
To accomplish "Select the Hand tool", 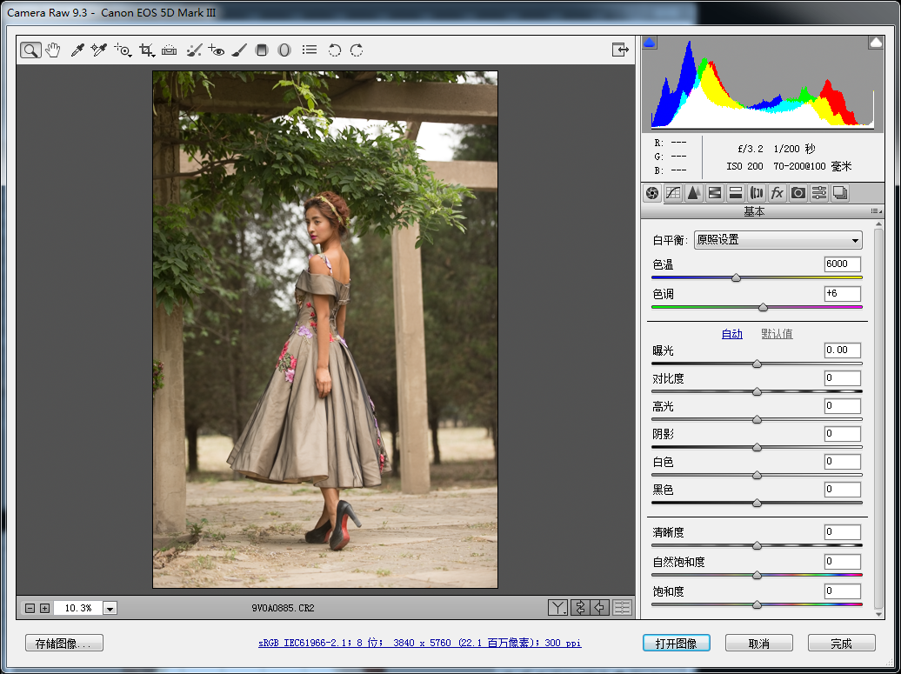I will [53, 50].
